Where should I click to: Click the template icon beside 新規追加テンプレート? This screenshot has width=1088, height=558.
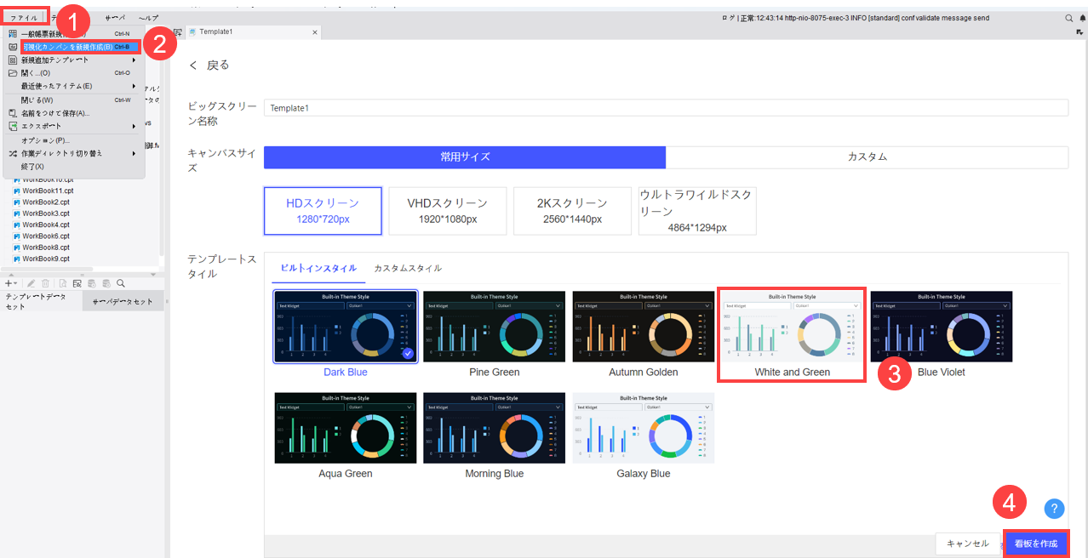pyautogui.click(x=13, y=60)
